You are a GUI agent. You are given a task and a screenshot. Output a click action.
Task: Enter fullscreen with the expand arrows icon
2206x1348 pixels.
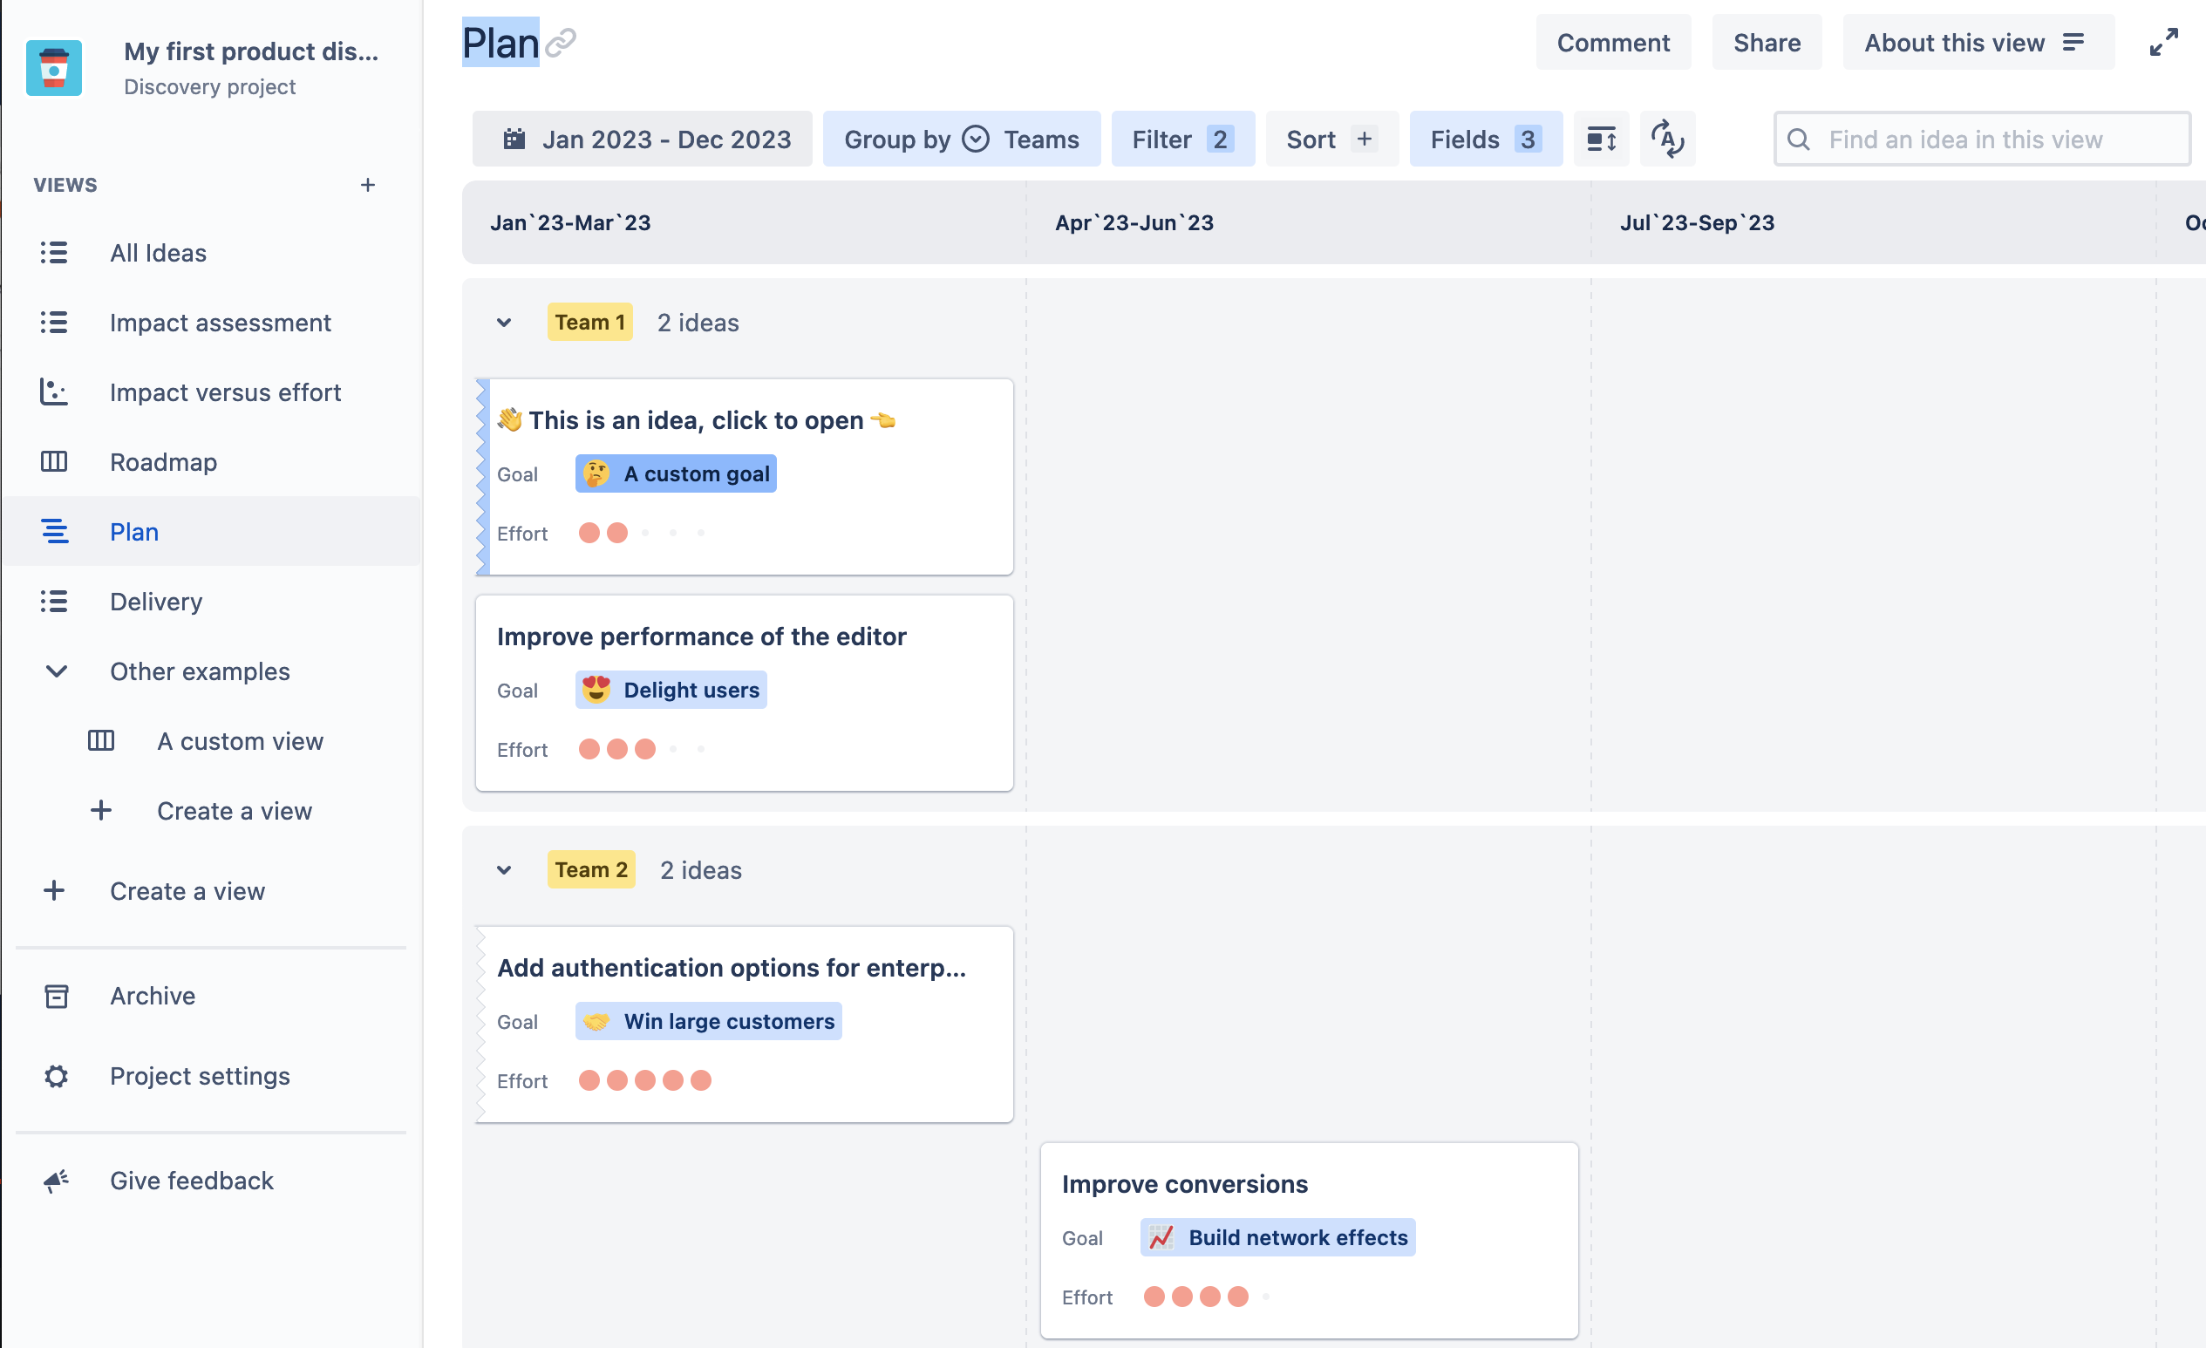pyautogui.click(x=2163, y=42)
